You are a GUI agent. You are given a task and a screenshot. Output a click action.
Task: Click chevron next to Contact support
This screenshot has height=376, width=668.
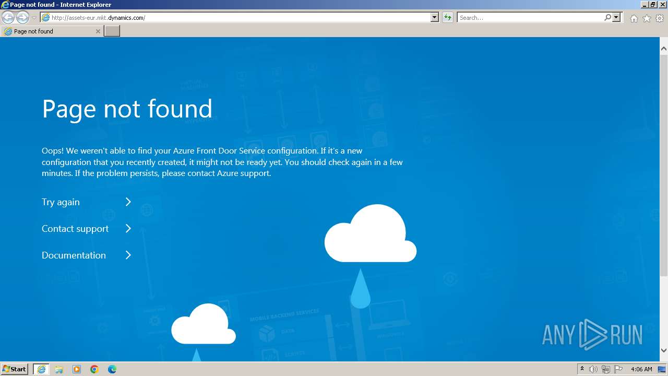[x=128, y=229]
